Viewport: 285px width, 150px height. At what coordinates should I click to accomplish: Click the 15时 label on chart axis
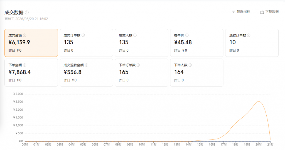(200, 144)
